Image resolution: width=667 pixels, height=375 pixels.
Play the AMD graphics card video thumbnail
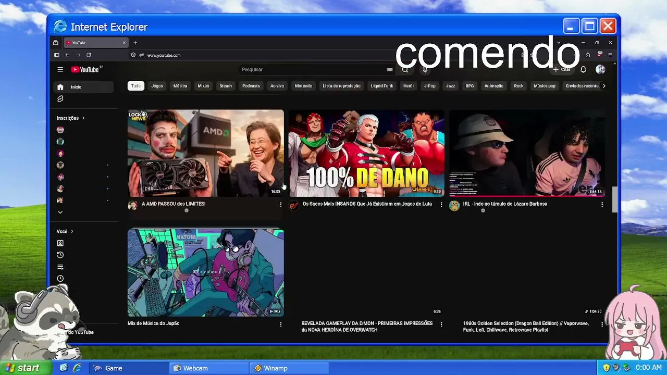coord(206,153)
